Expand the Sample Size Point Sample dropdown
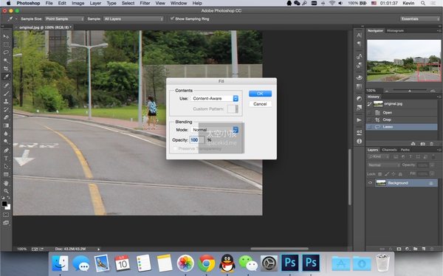443x276 pixels. (64, 19)
